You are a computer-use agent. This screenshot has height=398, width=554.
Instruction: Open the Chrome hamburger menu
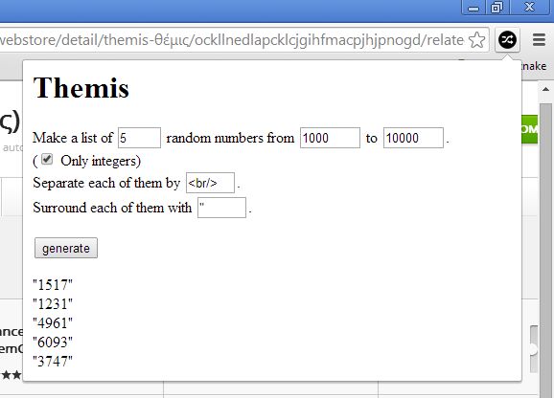(539, 40)
